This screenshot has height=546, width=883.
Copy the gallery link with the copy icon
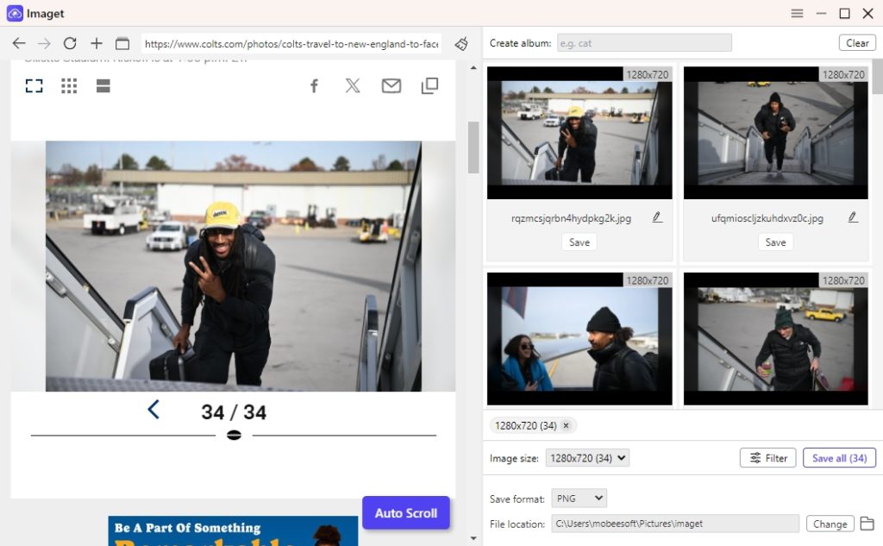[429, 85]
